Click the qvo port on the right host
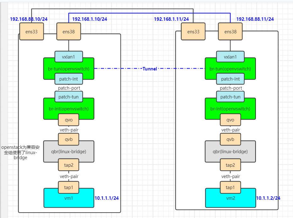 (230, 120)
